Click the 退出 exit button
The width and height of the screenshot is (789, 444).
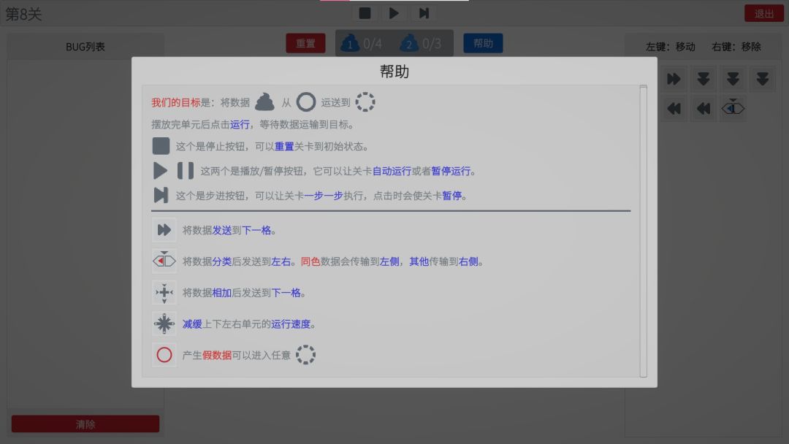(x=763, y=12)
